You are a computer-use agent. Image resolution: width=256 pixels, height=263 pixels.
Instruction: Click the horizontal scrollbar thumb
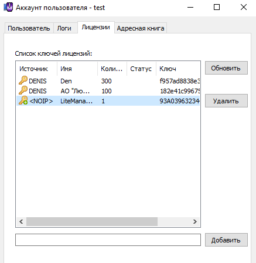click(x=92, y=221)
